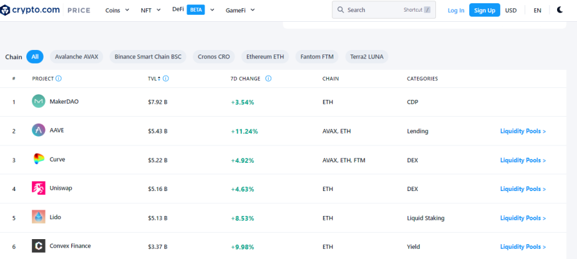Screen dimensions: 577x259
Task: Click the Liquid Staking category cell
Action: pos(426,218)
